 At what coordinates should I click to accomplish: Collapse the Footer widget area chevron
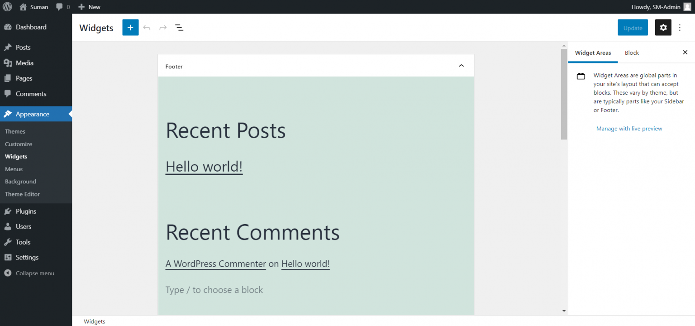coord(462,66)
